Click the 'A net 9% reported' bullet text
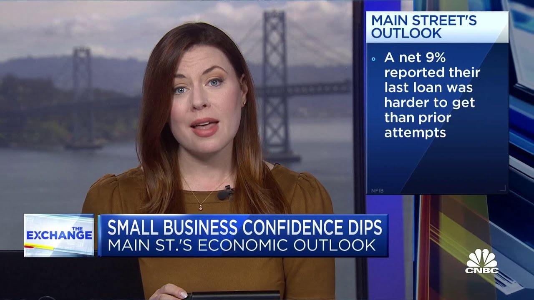Image resolution: width=534 pixels, height=300 pixels. pos(432,95)
